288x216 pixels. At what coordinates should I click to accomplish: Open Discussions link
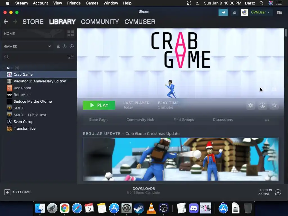(x=223, y=120)
